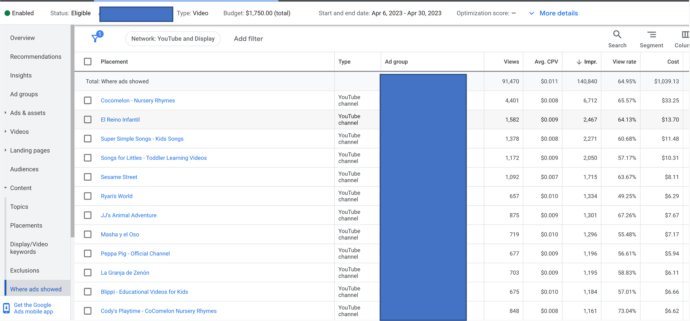The width and height of the screenshot is (690, 321).
Task: Open the Search magnifier icon
Action: click(x=617, y=35)
